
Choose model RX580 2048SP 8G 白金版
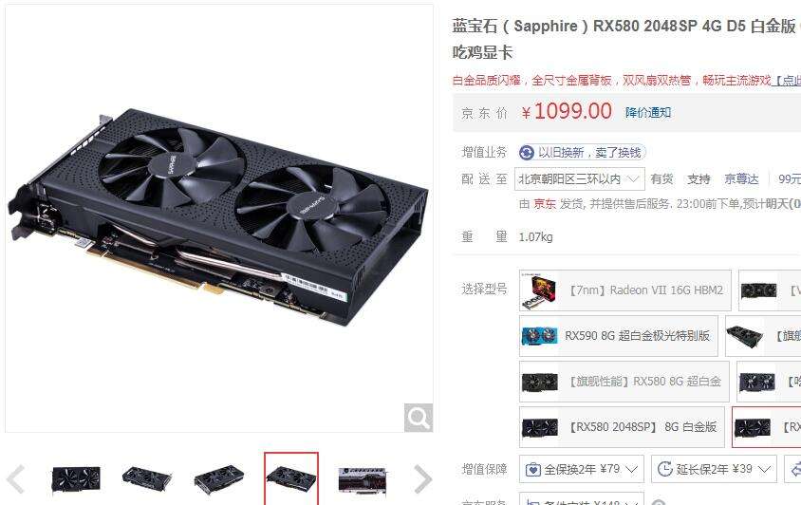point(622,427)
